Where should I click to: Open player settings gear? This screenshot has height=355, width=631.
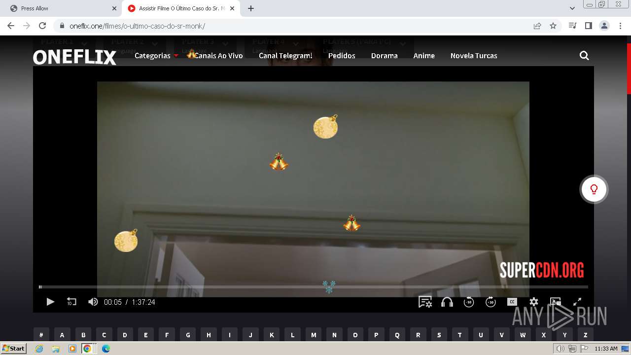tap(534, 302)
